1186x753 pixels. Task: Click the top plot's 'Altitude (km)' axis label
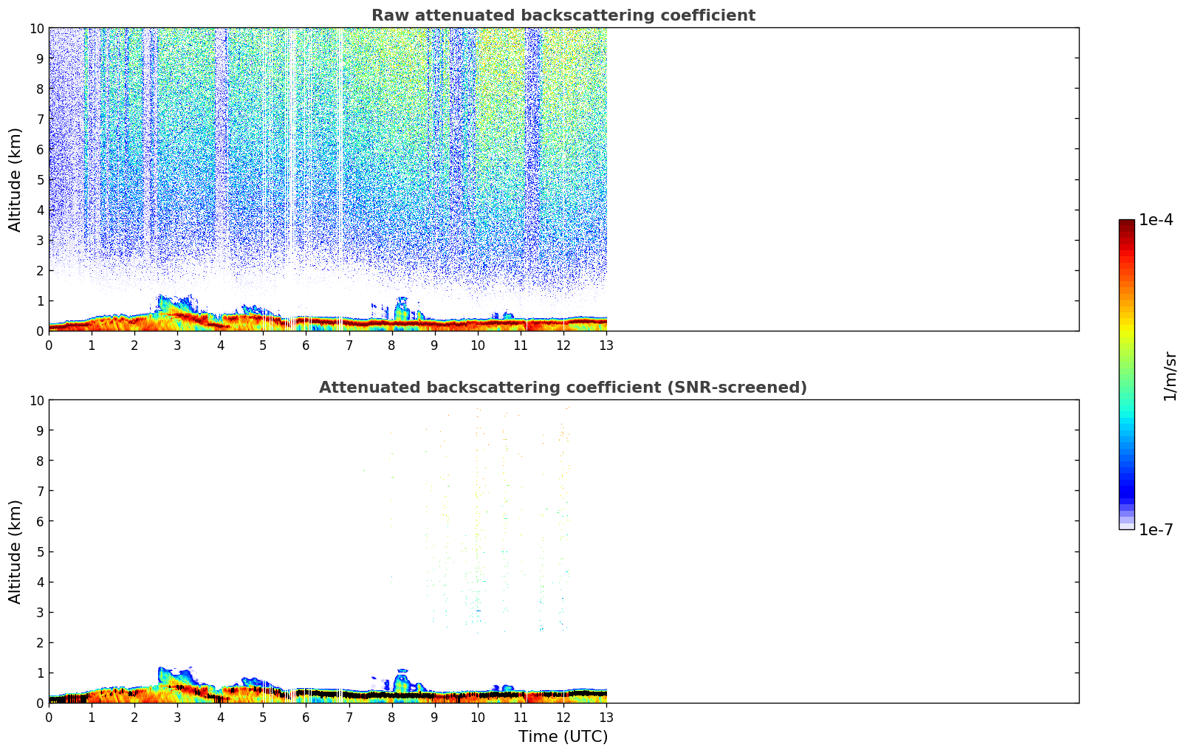[x=16, y=179]
